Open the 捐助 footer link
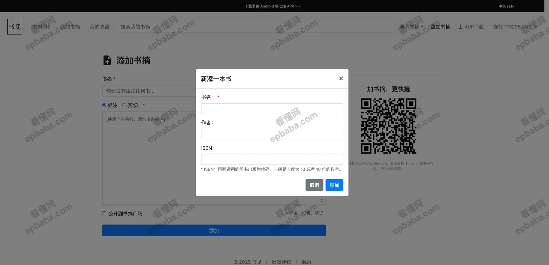 [306, 262]
